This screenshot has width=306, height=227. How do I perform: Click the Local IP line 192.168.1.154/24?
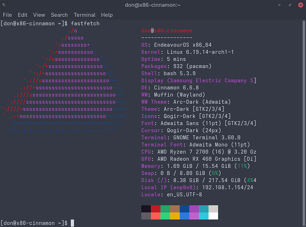click(x=197, y=188)
